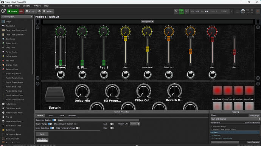The width and height of the screenshot is (261, 146).
Task: Open the Edit menu
Action: [x=10, y=6]
